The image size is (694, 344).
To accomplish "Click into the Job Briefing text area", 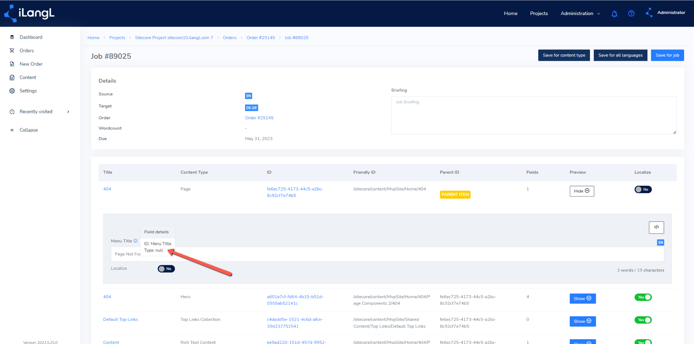I will pyautogui.click(x=534, y=115).
